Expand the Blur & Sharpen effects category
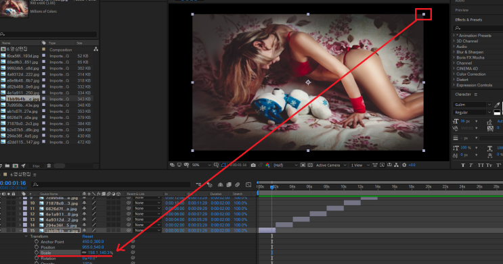 [x=454, y=52]
